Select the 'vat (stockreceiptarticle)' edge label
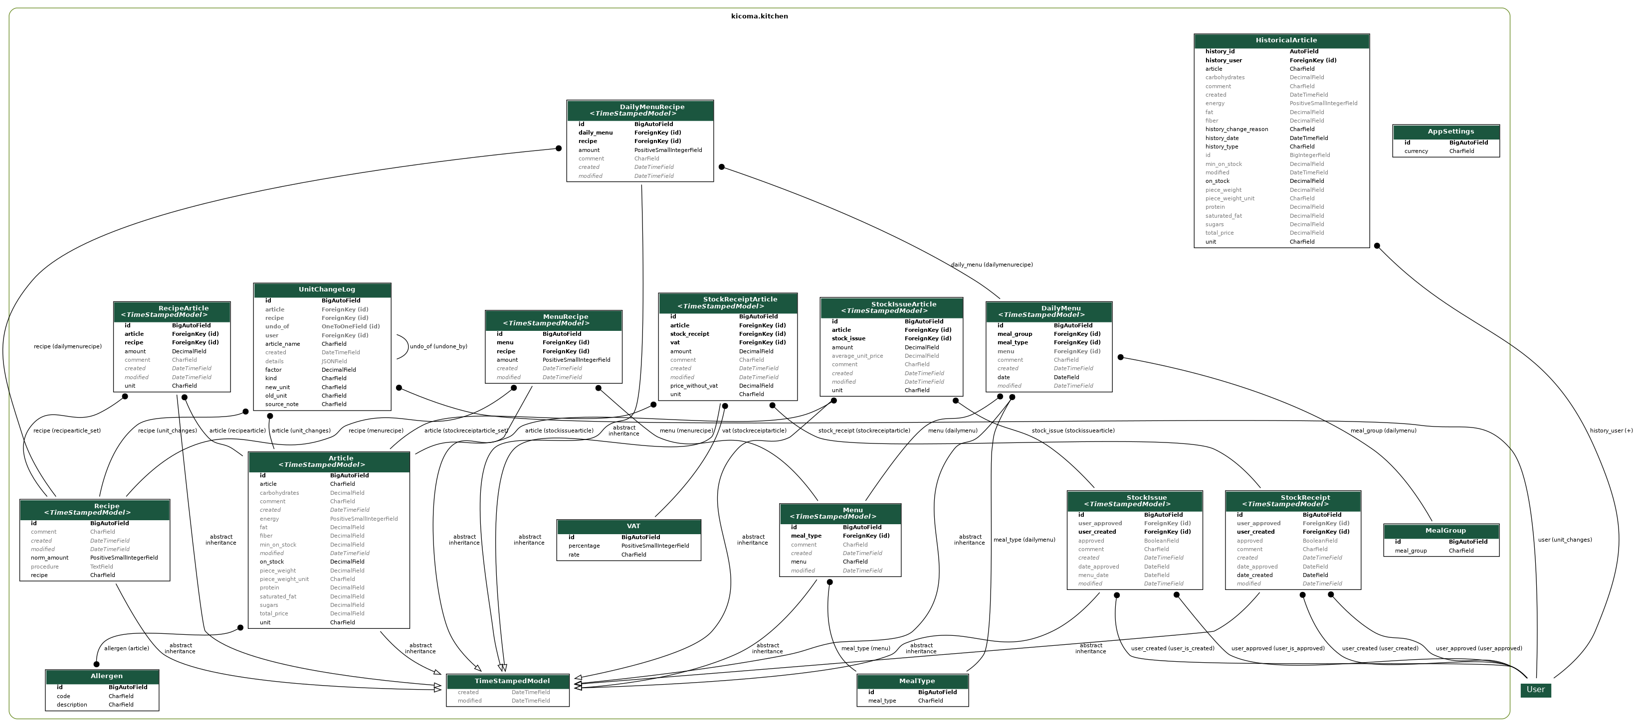This screenshot has width=1636, height=727. click(x=755, y=432)
